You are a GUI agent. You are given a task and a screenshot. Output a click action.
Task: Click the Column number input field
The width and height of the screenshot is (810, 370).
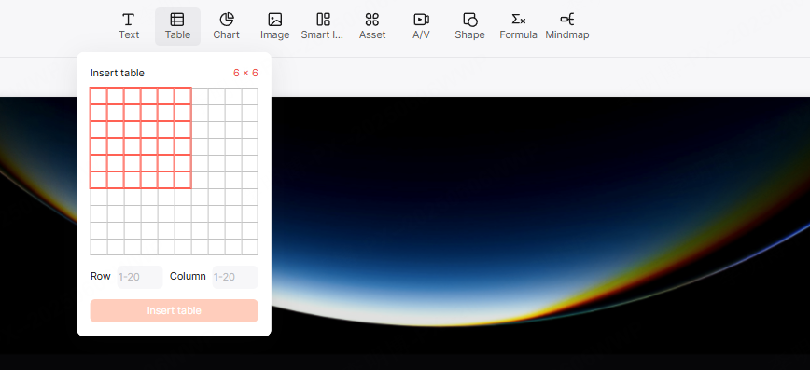(235, 277)
